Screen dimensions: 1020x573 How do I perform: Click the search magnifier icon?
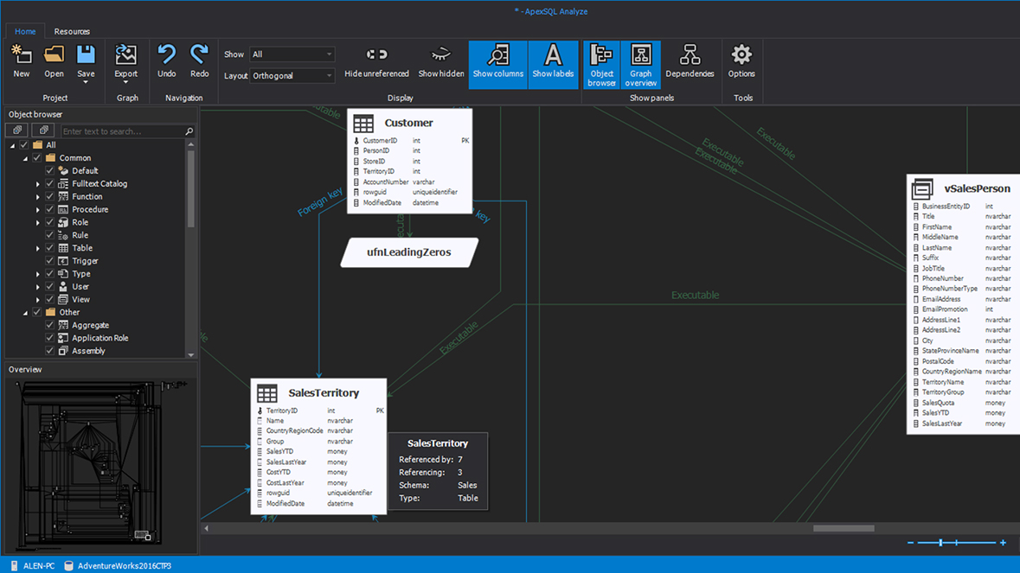[x=189, y=131]
